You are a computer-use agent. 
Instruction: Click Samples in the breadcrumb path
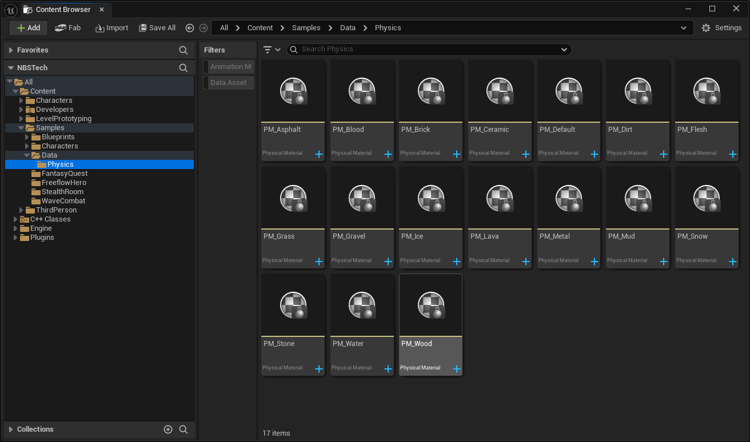click(306, 28)
